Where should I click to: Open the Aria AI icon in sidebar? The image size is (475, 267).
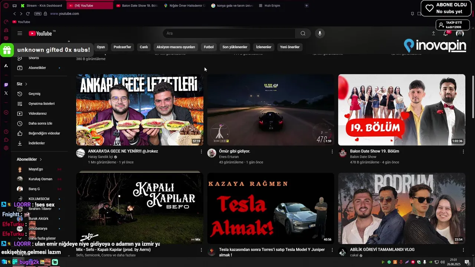[6, 66]
